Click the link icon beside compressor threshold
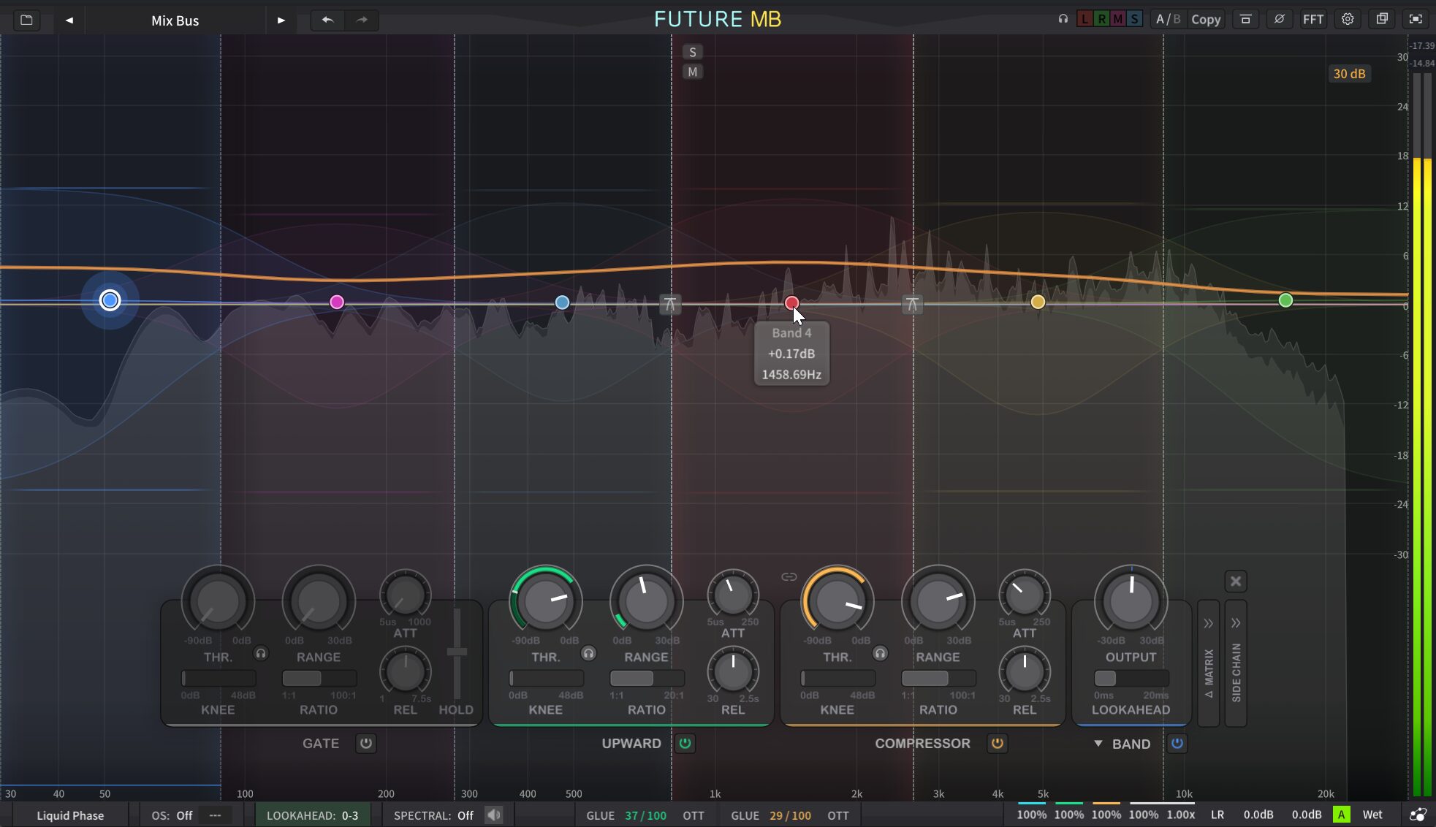Screen dimensions: 1436x827 pos(789,577)
